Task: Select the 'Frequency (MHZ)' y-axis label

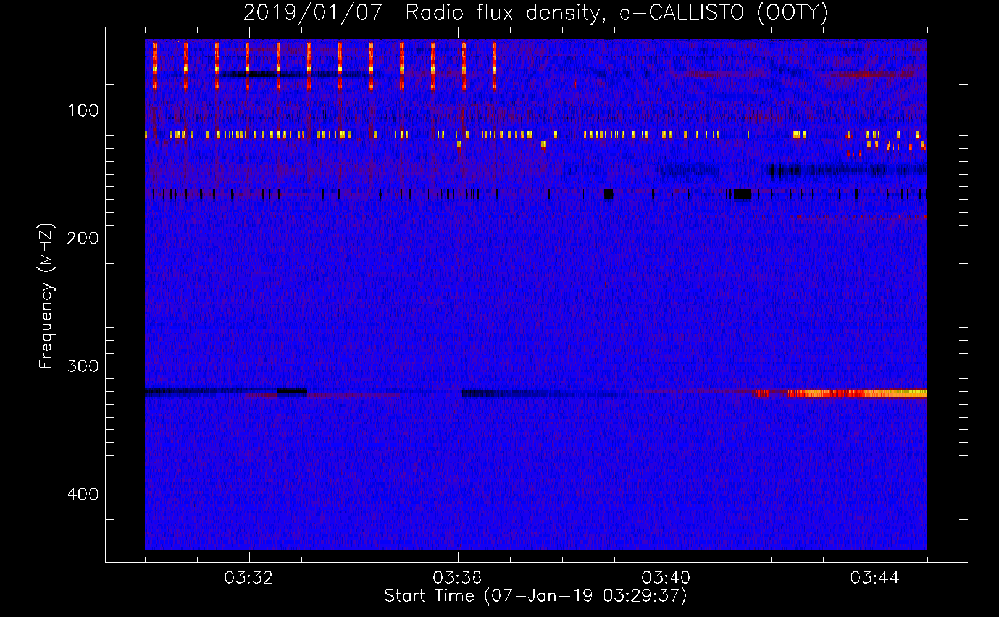Action: [46, 296]
